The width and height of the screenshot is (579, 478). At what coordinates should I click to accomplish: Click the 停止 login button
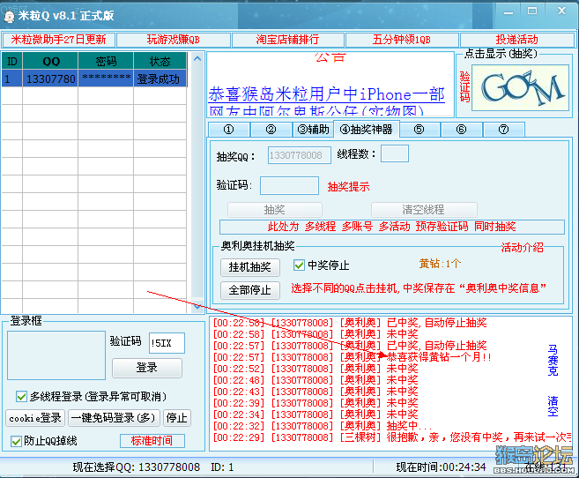point(177,418)
